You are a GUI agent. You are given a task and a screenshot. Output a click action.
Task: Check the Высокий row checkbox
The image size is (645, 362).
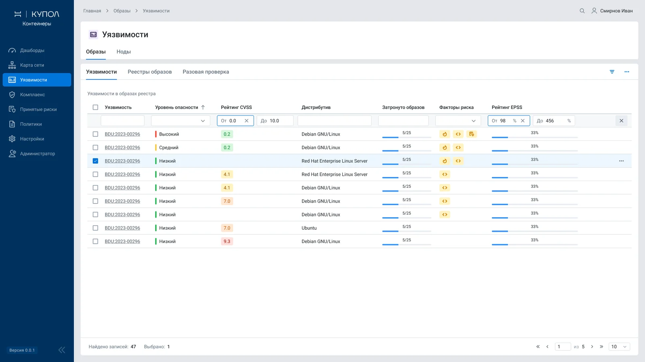(96, 134)
